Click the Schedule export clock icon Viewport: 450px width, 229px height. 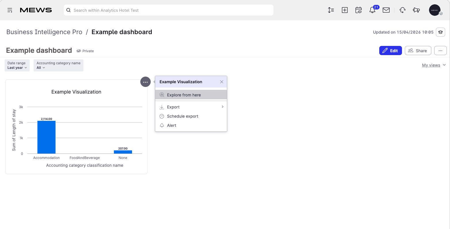coord(162,116)
